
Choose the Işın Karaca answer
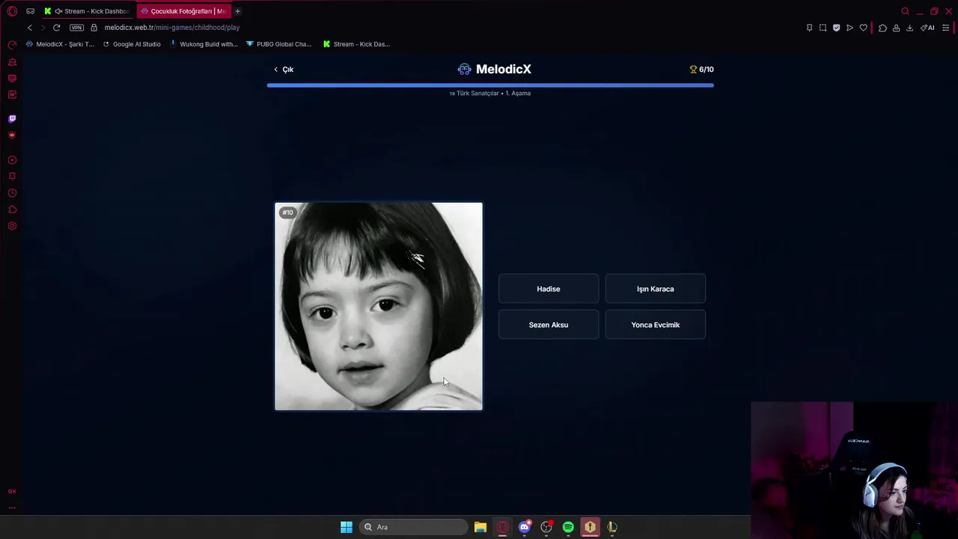pyautogui.click(x=656, y=289)
